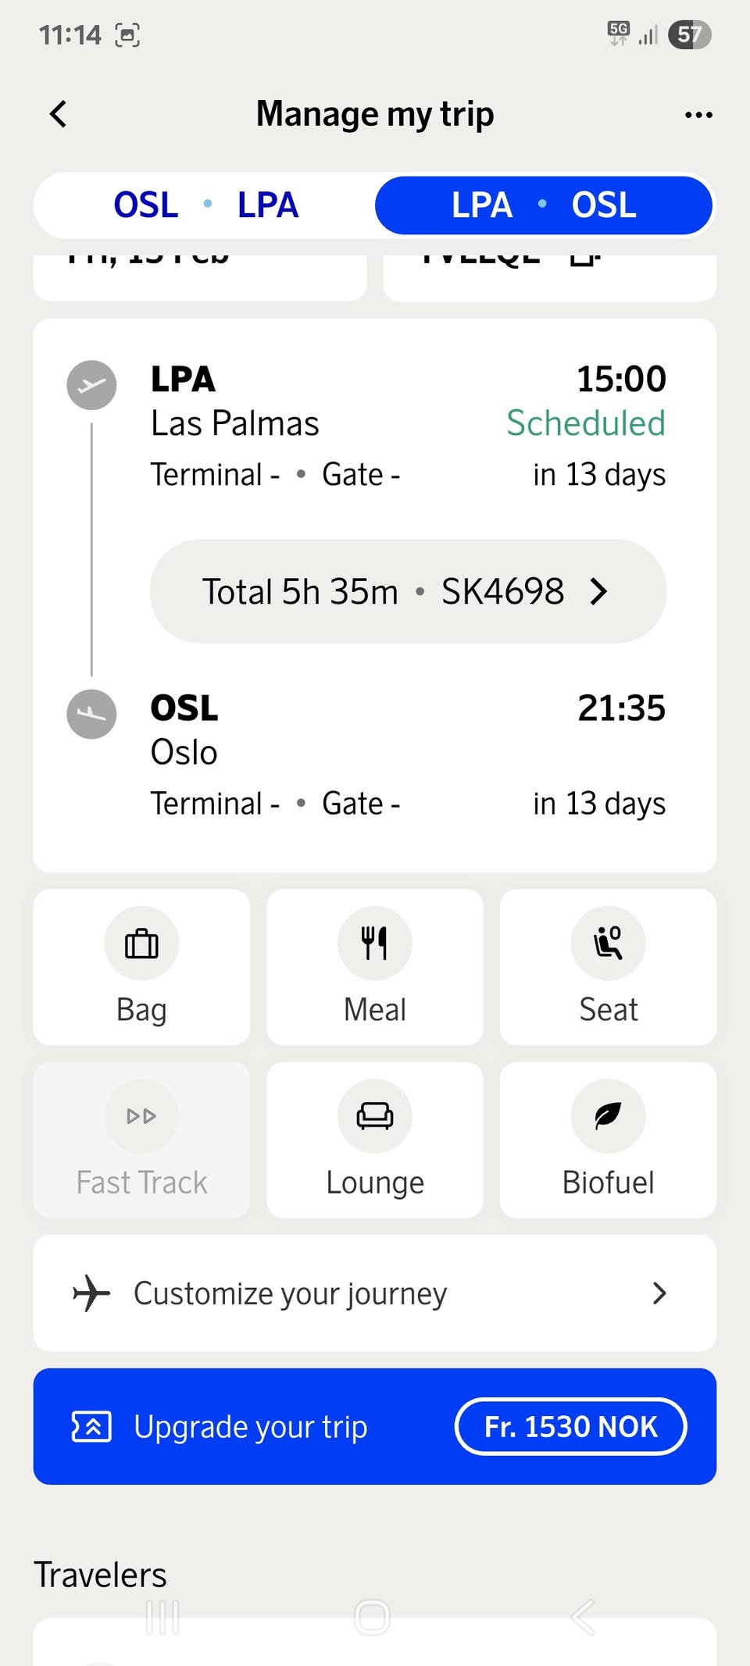Switch to the OSL to LPA tab

205,205
